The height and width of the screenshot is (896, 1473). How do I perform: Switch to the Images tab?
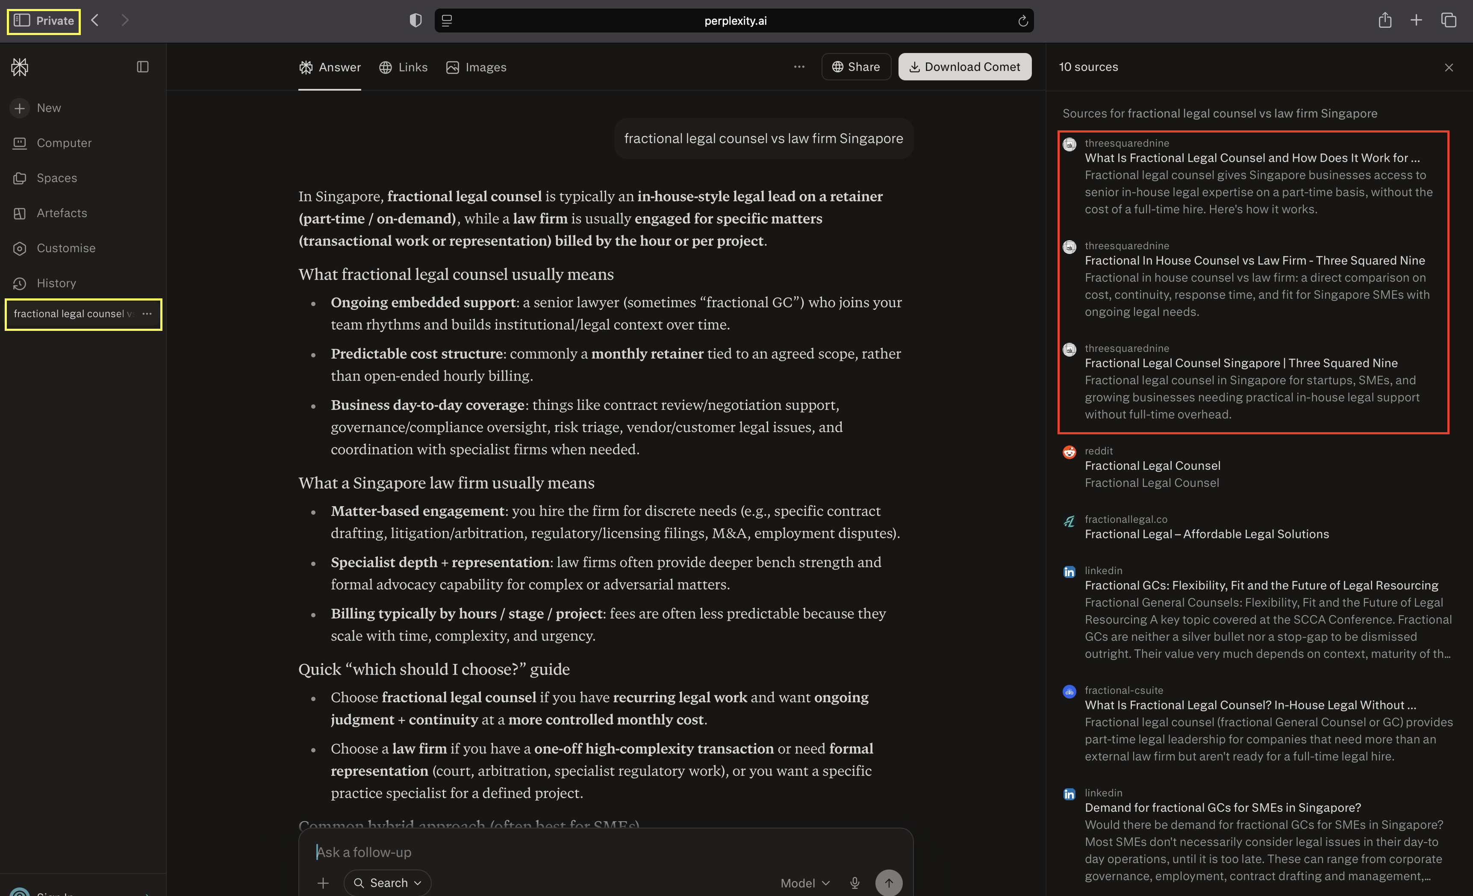tap(477, 68)
